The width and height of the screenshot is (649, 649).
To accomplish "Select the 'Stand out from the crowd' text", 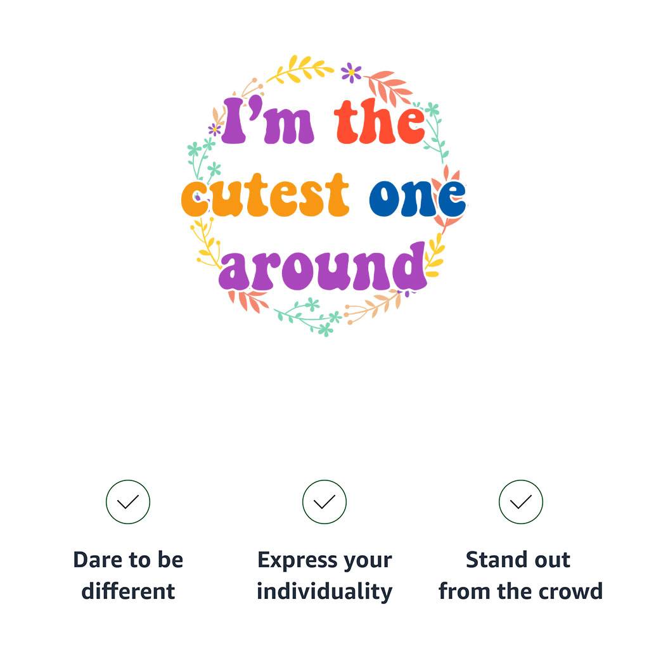I will pos(520,575).
